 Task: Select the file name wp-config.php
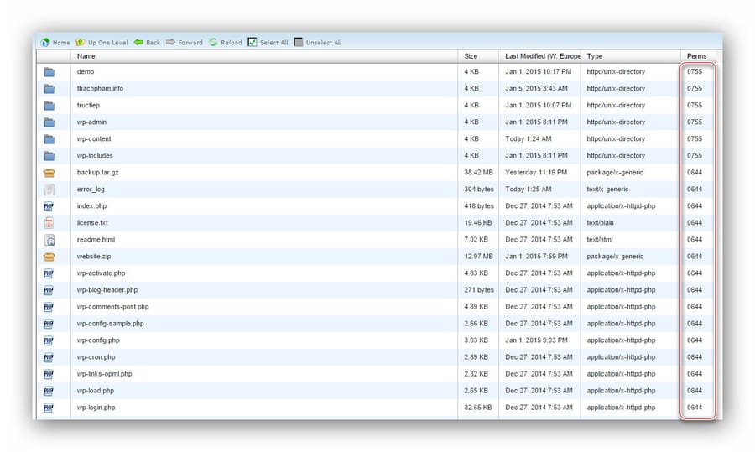[98, 340]
